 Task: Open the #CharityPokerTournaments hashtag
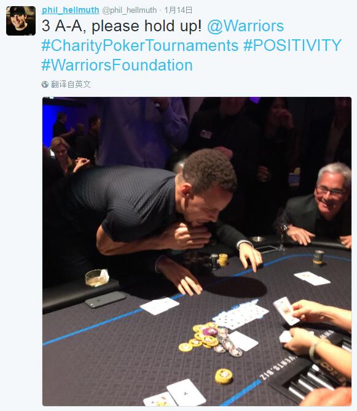[140, 45]
